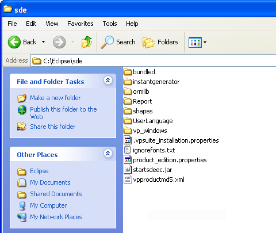Click the Shared Documents folder icon
276x233 pixels.
tap(22, 194)
